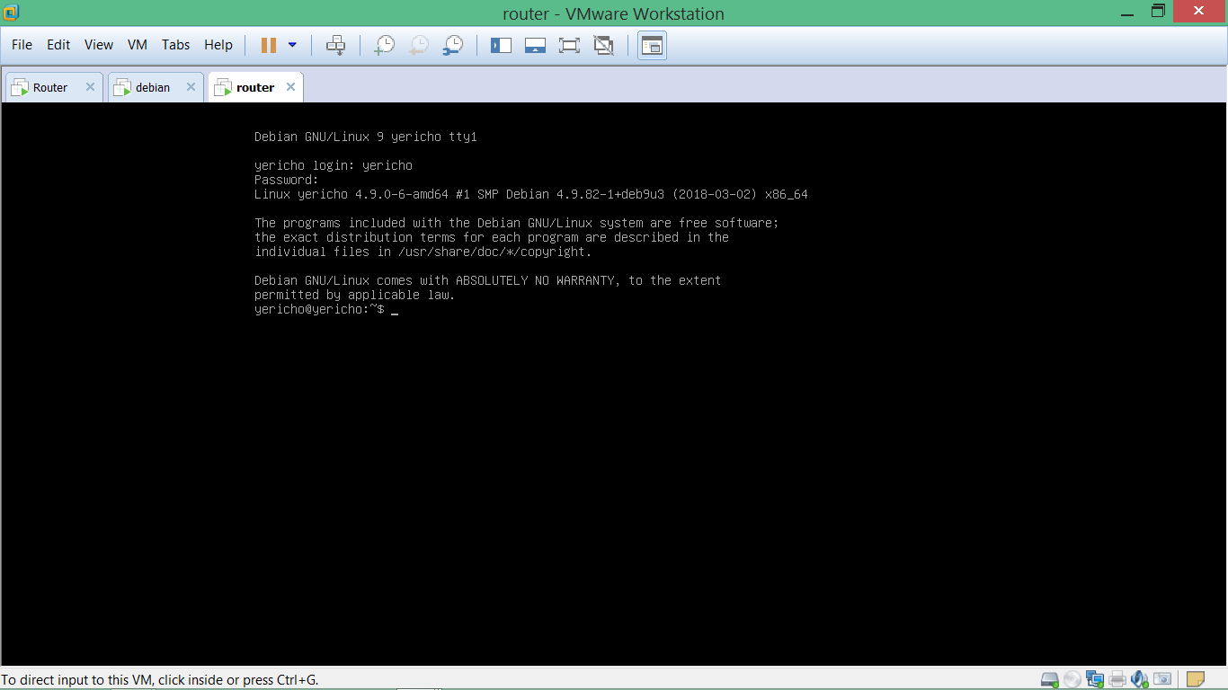
Task: Click the printer device icon in status bar
Action: pos(1117,679)
